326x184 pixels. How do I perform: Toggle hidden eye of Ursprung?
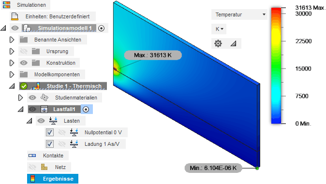point(24,51)
